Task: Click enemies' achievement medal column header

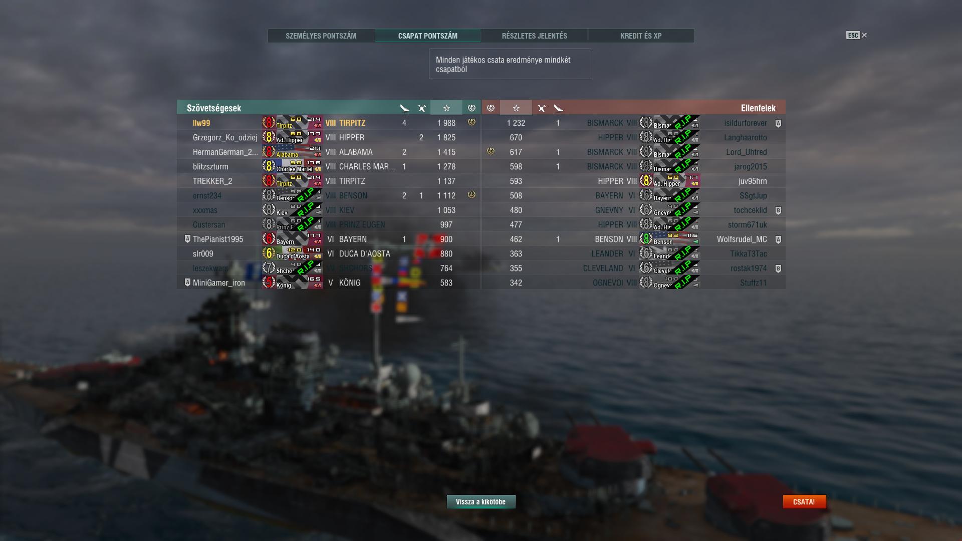Action: point(491,108)
